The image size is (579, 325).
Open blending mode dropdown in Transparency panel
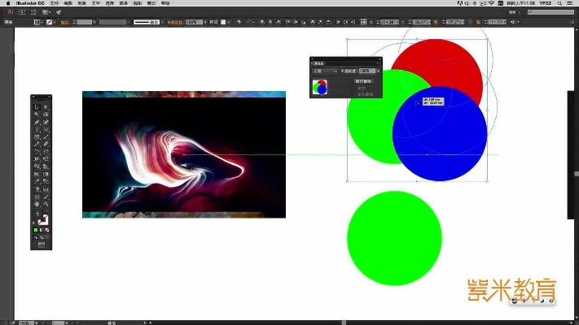point(324,71)
